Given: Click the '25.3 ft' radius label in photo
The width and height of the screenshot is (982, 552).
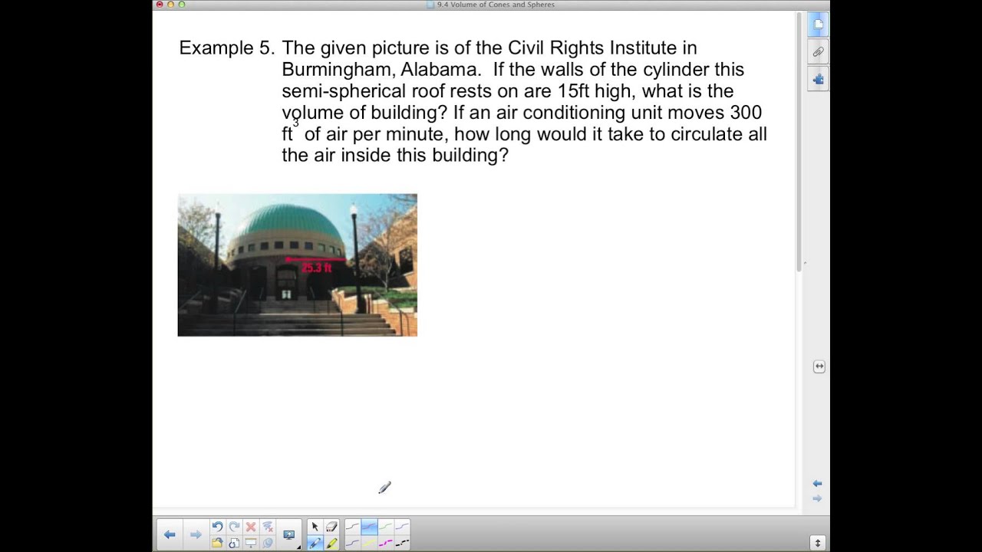Looking at the screenshot, I should coord(316,268).
